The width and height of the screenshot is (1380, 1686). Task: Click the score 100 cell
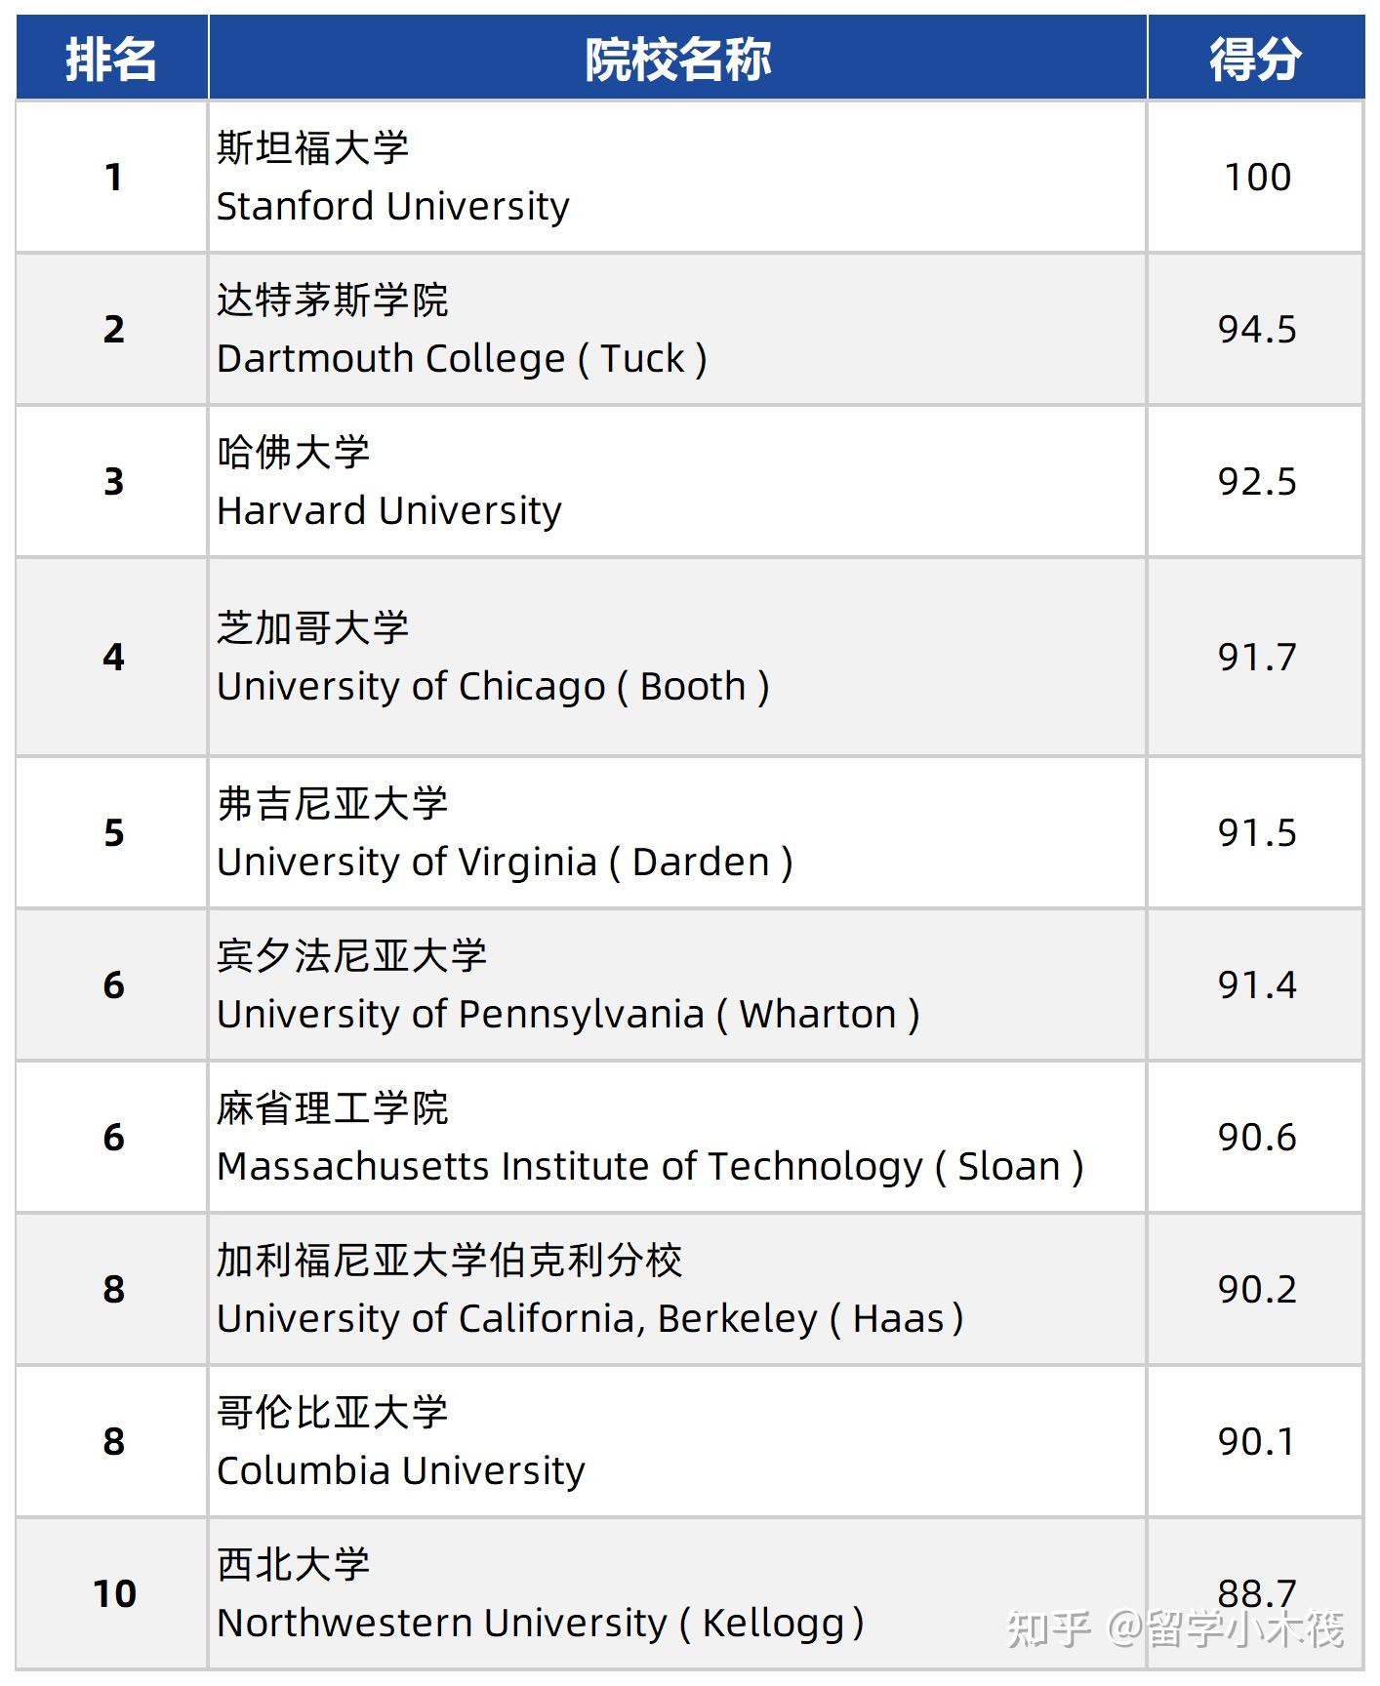click(1257, 178)
